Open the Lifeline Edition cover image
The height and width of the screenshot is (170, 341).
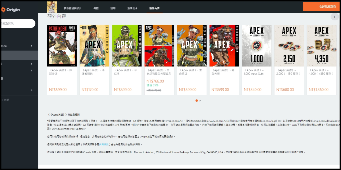[x=192, y=46]
